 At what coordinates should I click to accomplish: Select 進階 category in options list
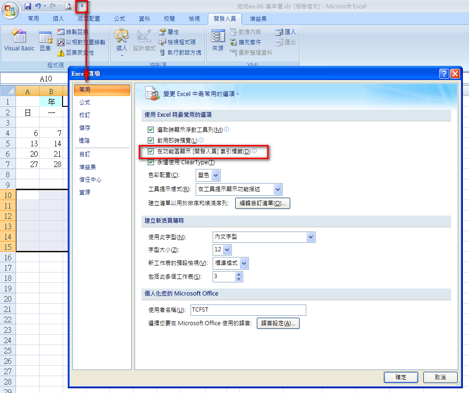pyautogui.click(x=102, y=140)
